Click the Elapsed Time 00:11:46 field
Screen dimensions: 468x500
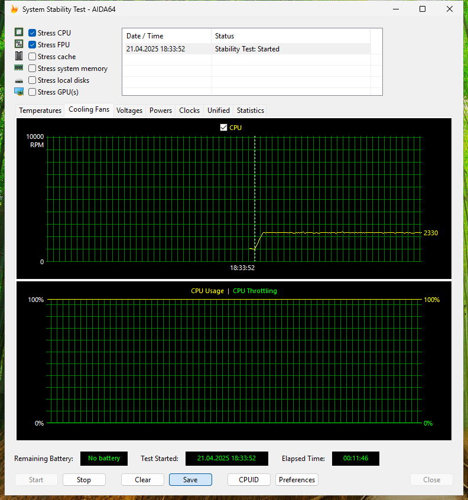tap(356, 458)
